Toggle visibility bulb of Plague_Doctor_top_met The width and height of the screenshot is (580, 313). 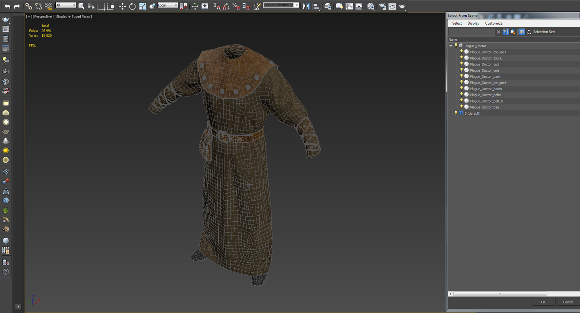click(462, 52)
